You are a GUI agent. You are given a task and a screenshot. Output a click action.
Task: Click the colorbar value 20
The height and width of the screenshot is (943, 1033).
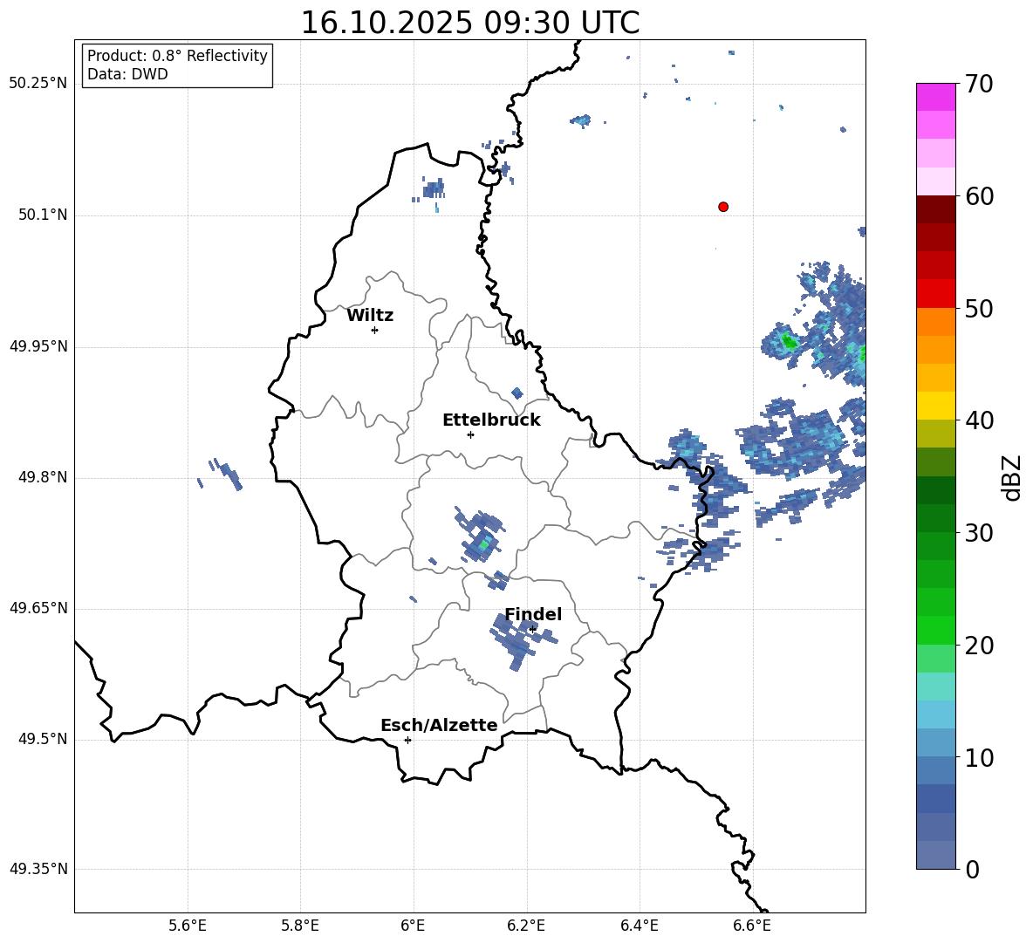tap(979, 646)
